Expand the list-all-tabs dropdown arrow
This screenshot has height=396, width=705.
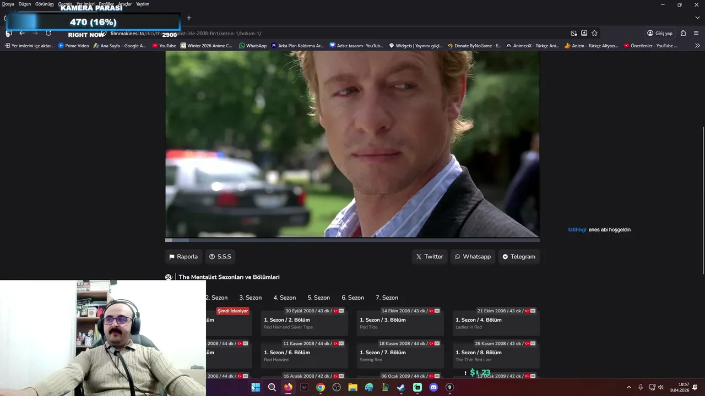tap(697, 18)
